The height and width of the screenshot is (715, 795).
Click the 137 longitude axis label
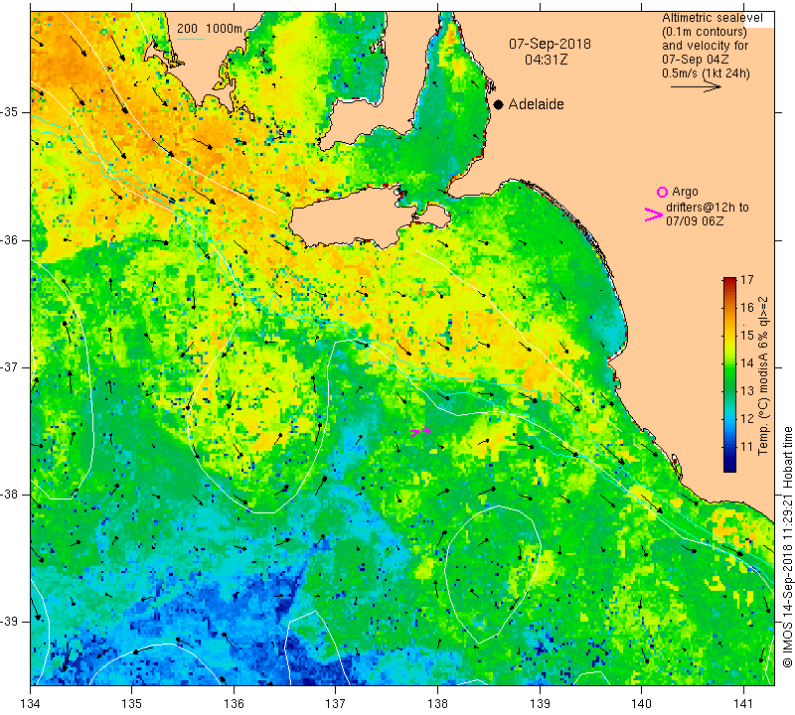point(336,704)
